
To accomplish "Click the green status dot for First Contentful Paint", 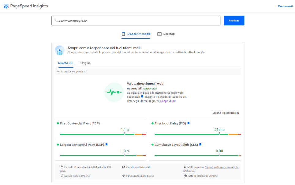I will pos(58,123).
